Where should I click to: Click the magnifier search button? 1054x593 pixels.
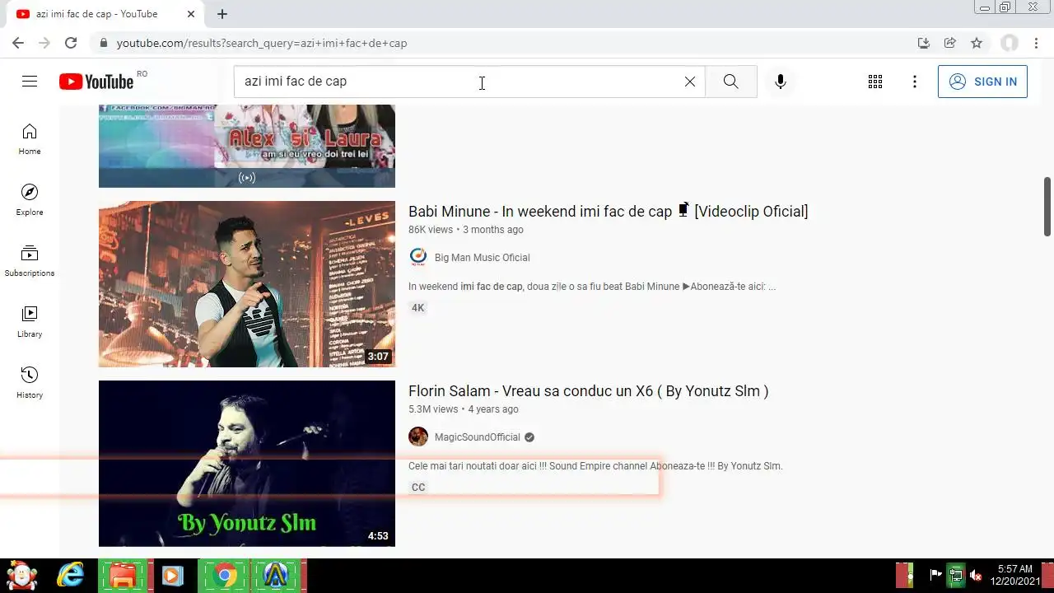(x=731, y=82)
